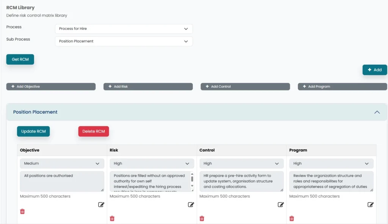Click the Add Objective bar
Image resolution: width=388 pixels, height=224 pixels.
(x=51, y=87)
